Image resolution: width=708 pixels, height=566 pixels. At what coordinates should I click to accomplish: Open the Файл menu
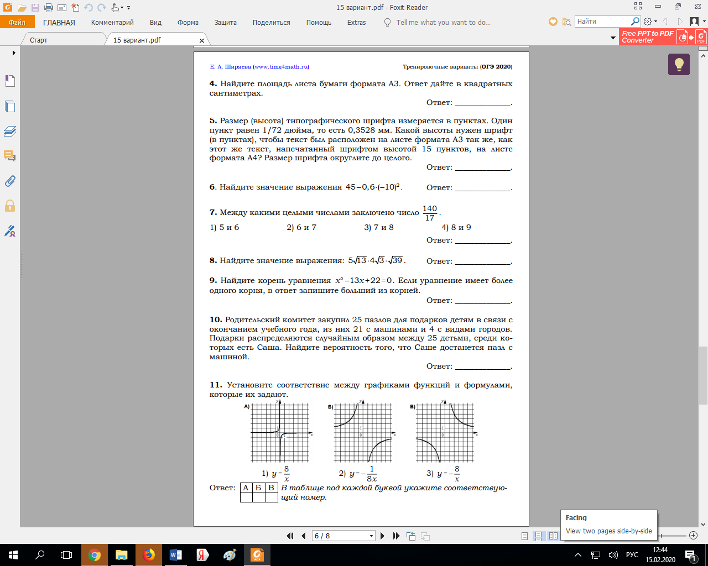(17, 22)
